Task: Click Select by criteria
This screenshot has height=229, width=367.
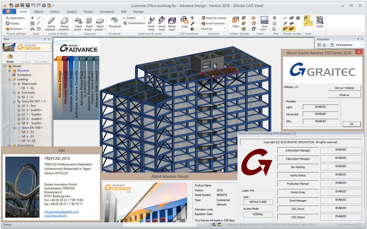Action: 214,18
